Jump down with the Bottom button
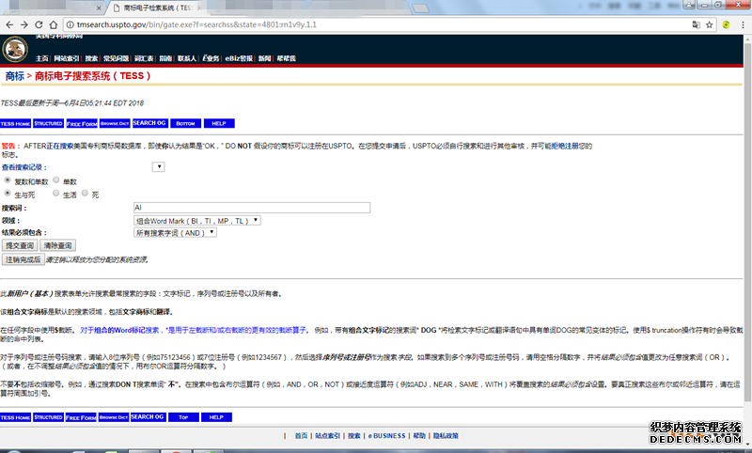The width and height of the screenshot is (752, 453). click(185, 124)
